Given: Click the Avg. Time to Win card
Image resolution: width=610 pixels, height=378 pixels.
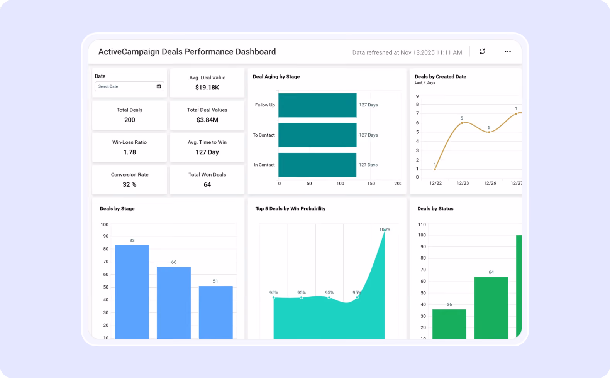Looking at the screenshot, I should click(x=207, y=148).
